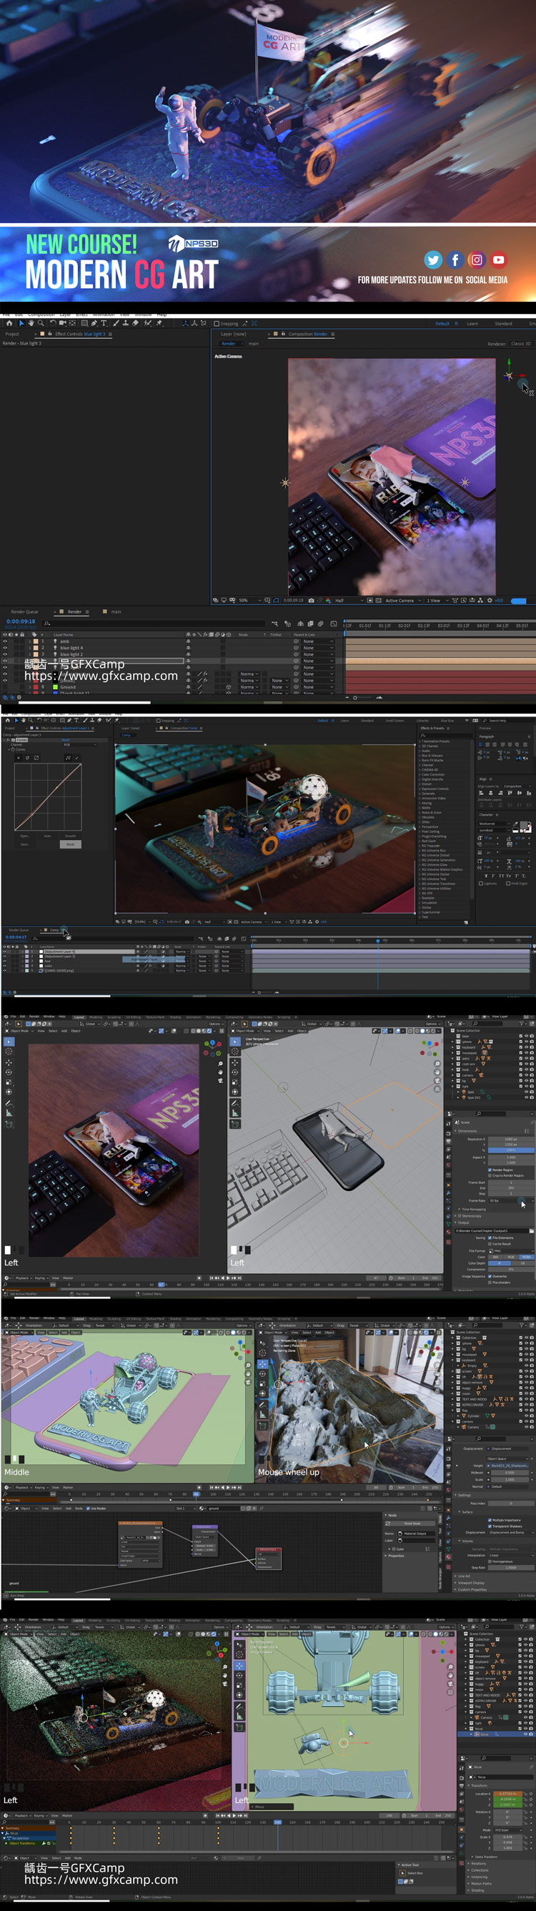Toggle Cache Result checkbox in Output panel
The width and height of the screenshot is (536, 1911).
[x=490, y=1244]
